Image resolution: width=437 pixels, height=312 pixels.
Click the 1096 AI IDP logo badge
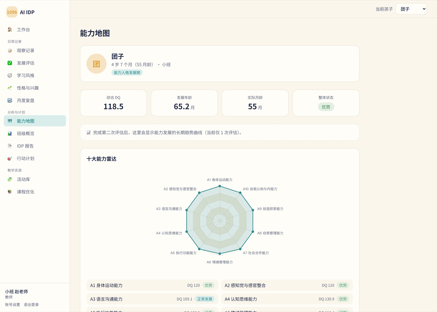click(x=12, y=12)
